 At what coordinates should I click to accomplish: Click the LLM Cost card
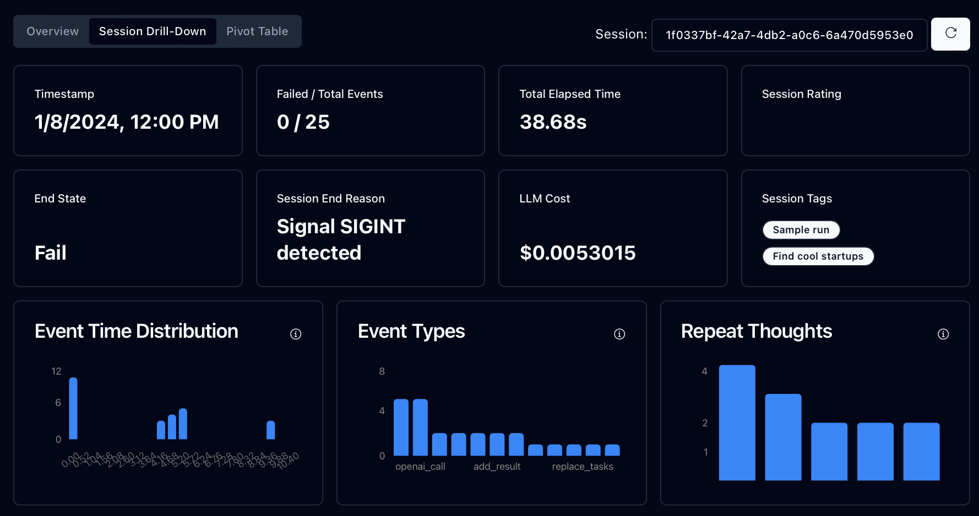612,228
